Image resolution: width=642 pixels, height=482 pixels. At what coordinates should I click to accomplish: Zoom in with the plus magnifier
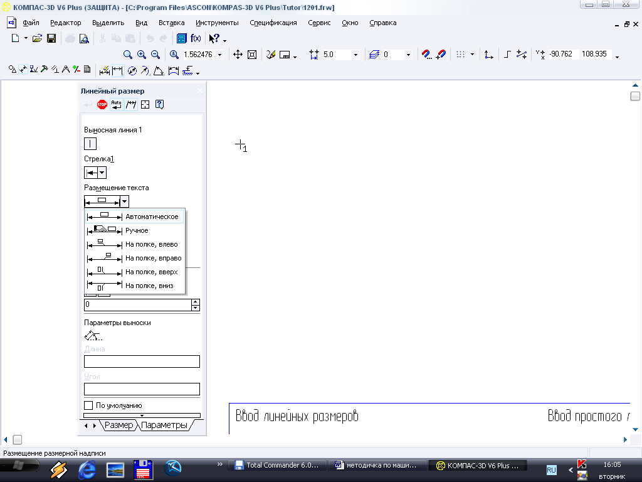[x=142, y=55]
